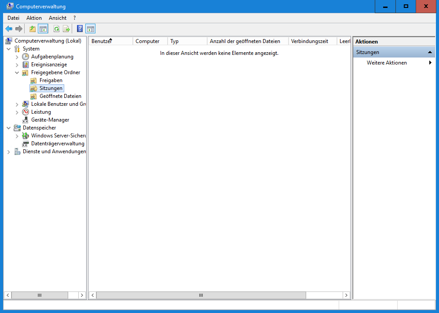Click the Back arrow toolbar icon
The height and width of the screenshot is (313, 439).
pyautogui.click(x=9, y=29)
